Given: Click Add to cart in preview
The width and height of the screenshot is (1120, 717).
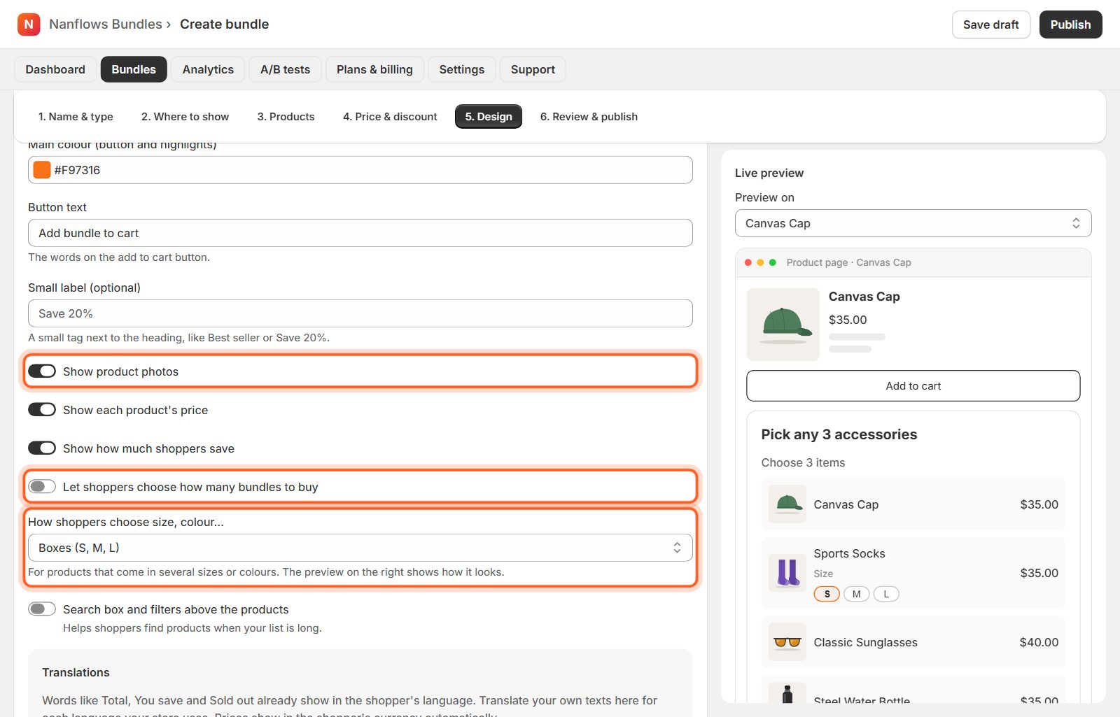Looking at the screenshot, I should (x=913, y=386).
